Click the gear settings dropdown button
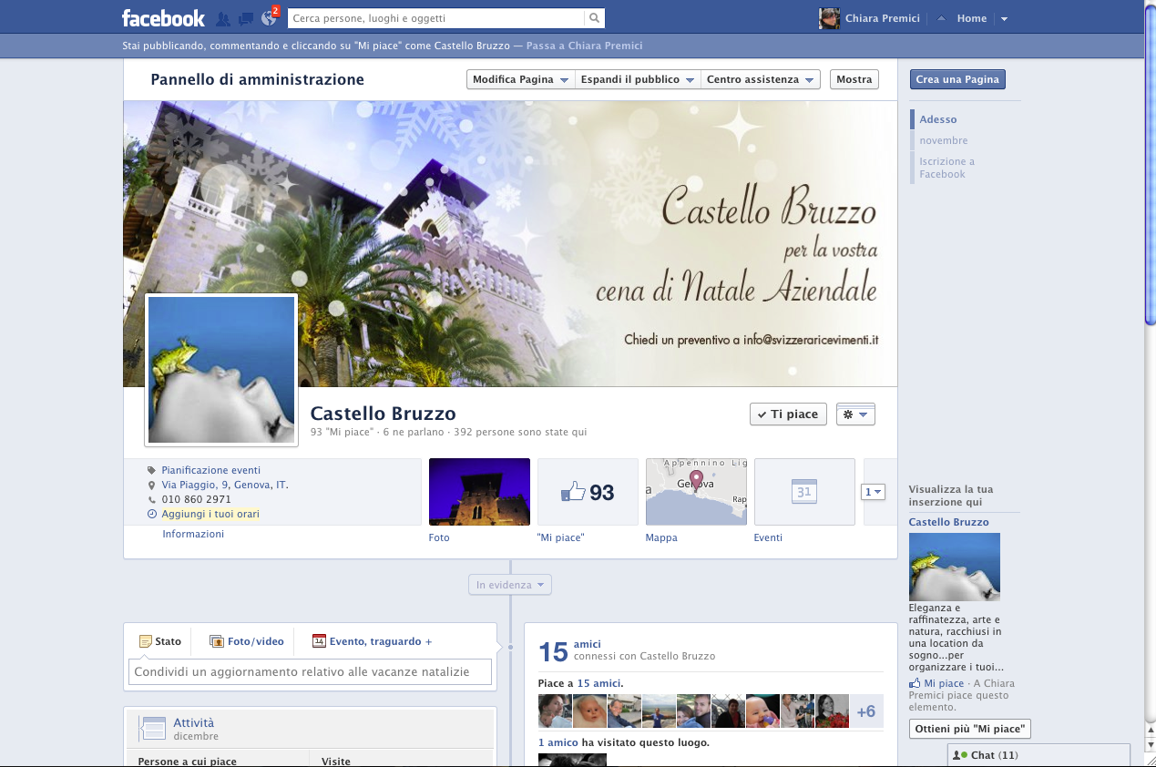The image size is (1156, 767). [855, 414]
